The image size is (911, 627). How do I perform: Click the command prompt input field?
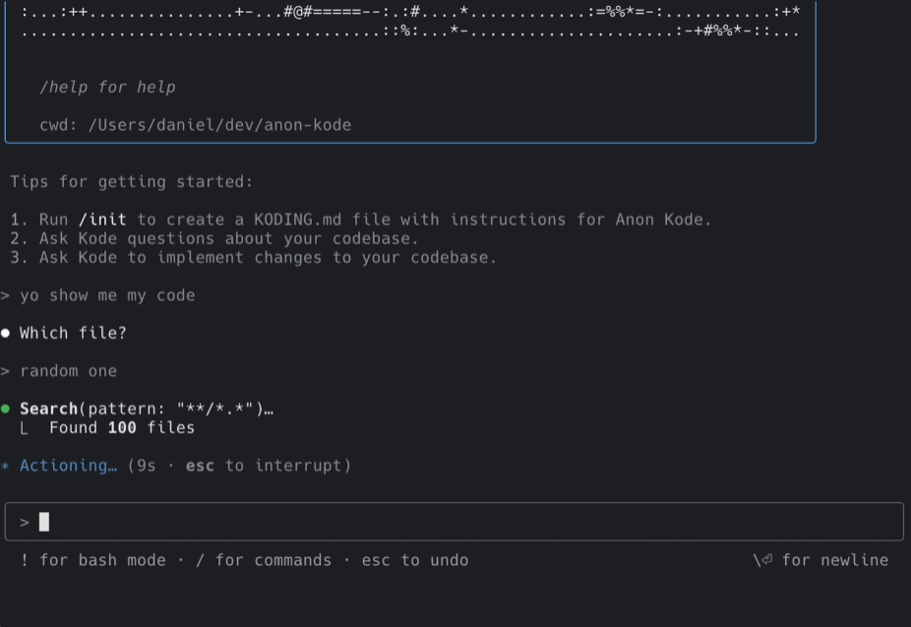pos(455,522)
